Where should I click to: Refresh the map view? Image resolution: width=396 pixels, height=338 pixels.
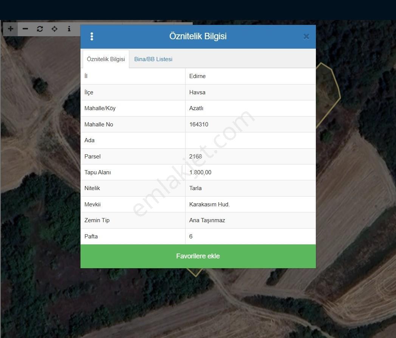(40, 29)
